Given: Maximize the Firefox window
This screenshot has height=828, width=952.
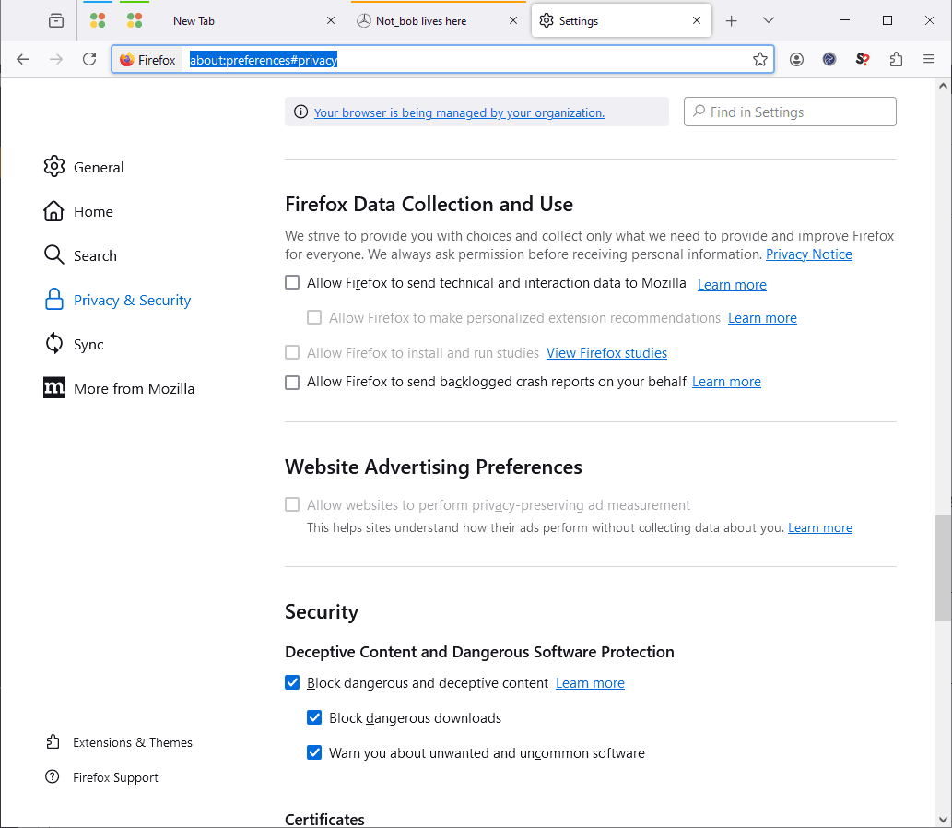Looking at the screenshot, I should [887, 20].
